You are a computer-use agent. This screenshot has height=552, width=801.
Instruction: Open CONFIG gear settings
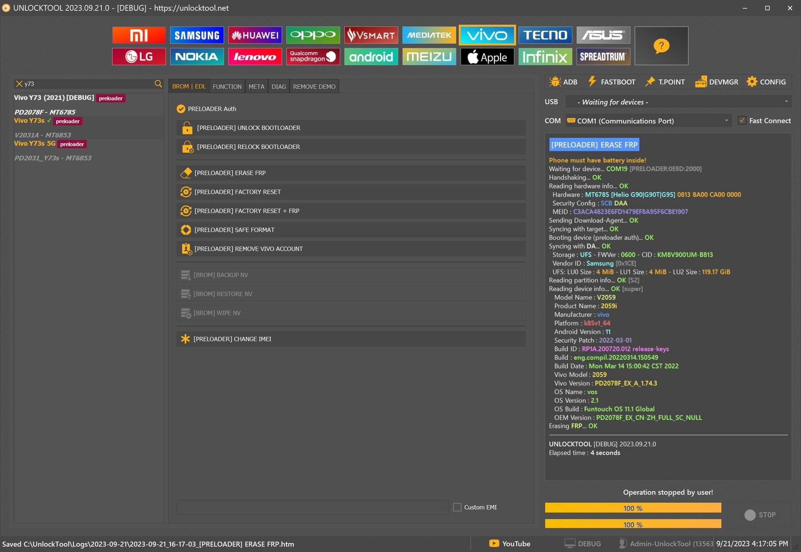(x=752, y=82)
